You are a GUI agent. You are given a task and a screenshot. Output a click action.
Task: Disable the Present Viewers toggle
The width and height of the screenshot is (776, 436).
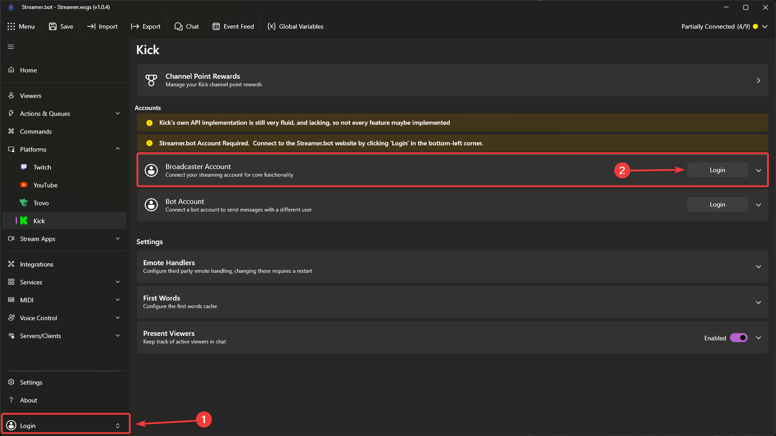coord(739,338)
